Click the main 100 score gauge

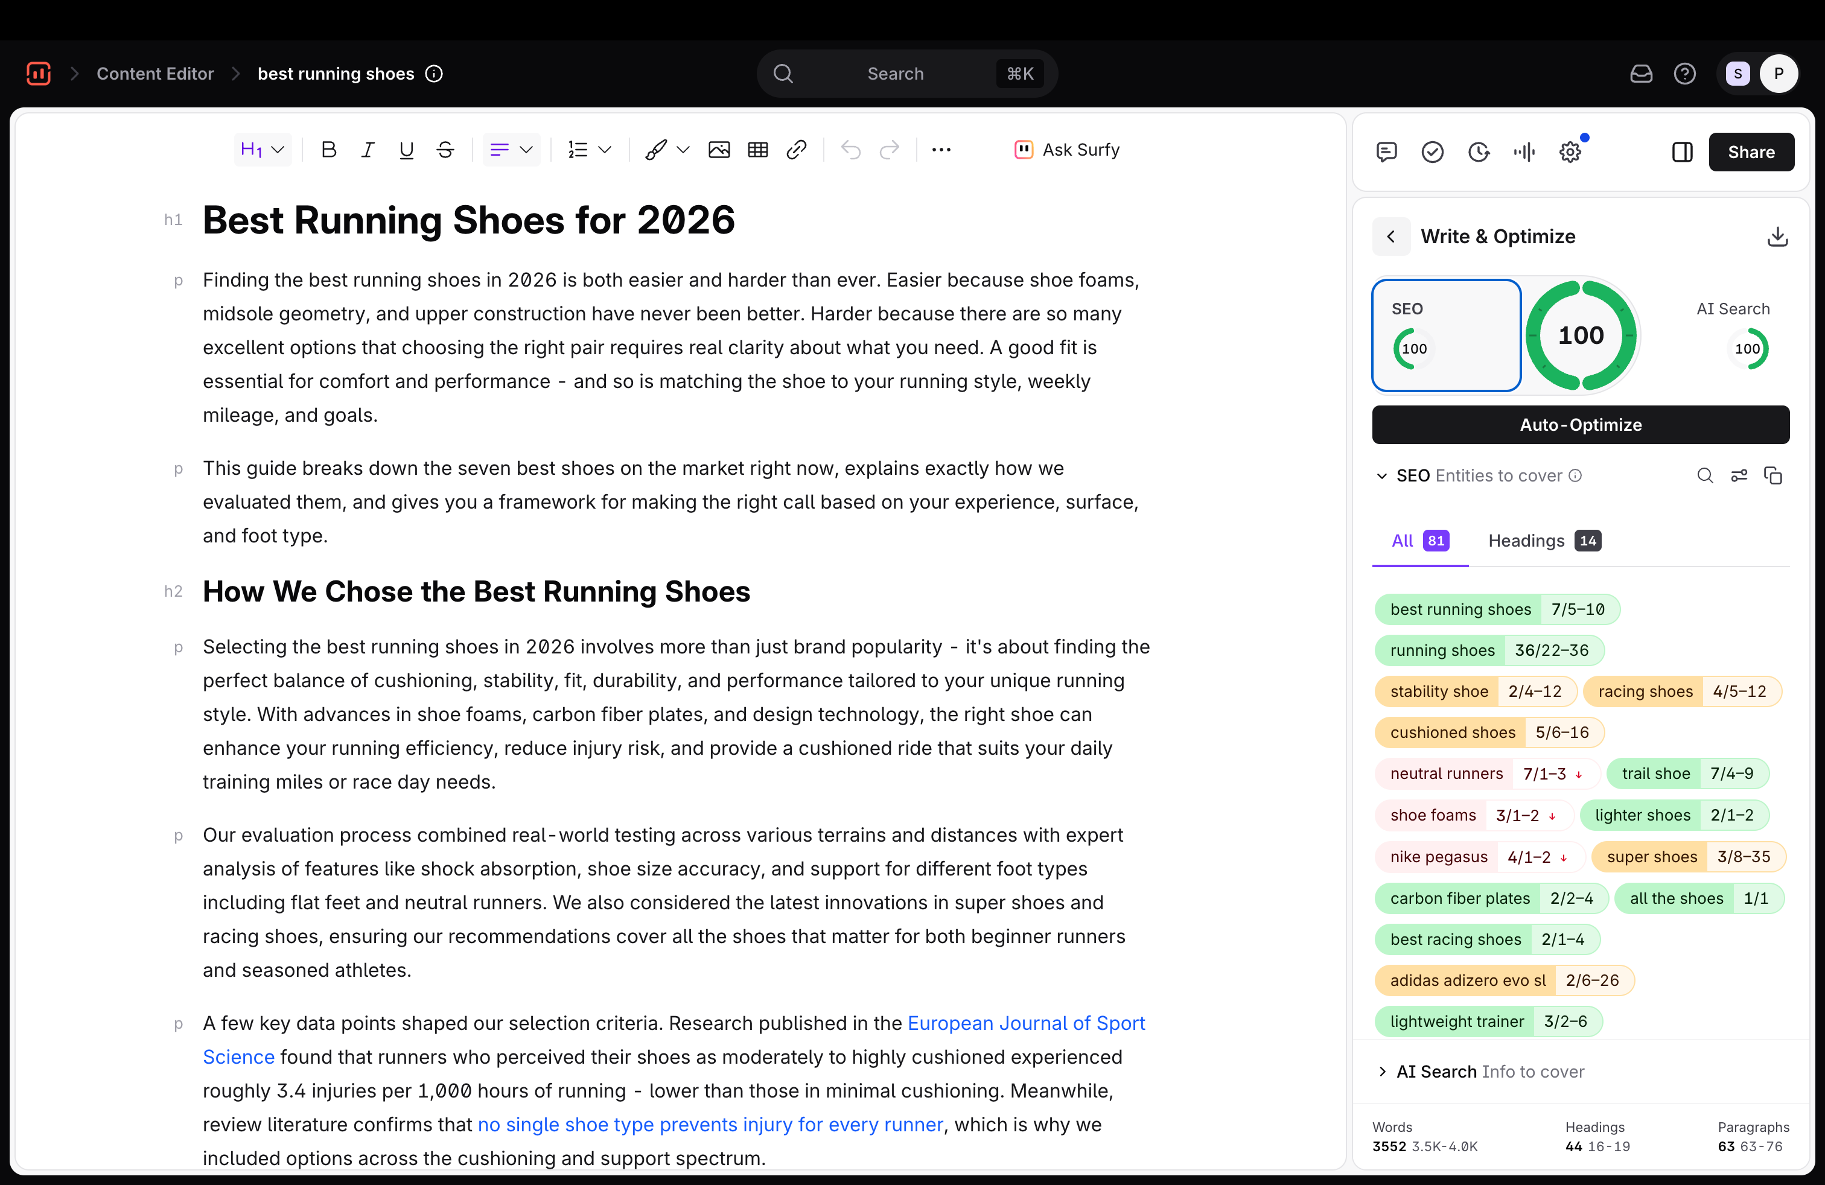click(1581, 335)
